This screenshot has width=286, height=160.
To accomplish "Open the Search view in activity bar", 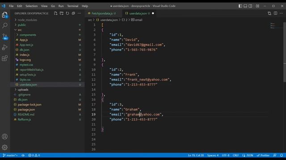I will pyautogui.click(x=5, y=25).
